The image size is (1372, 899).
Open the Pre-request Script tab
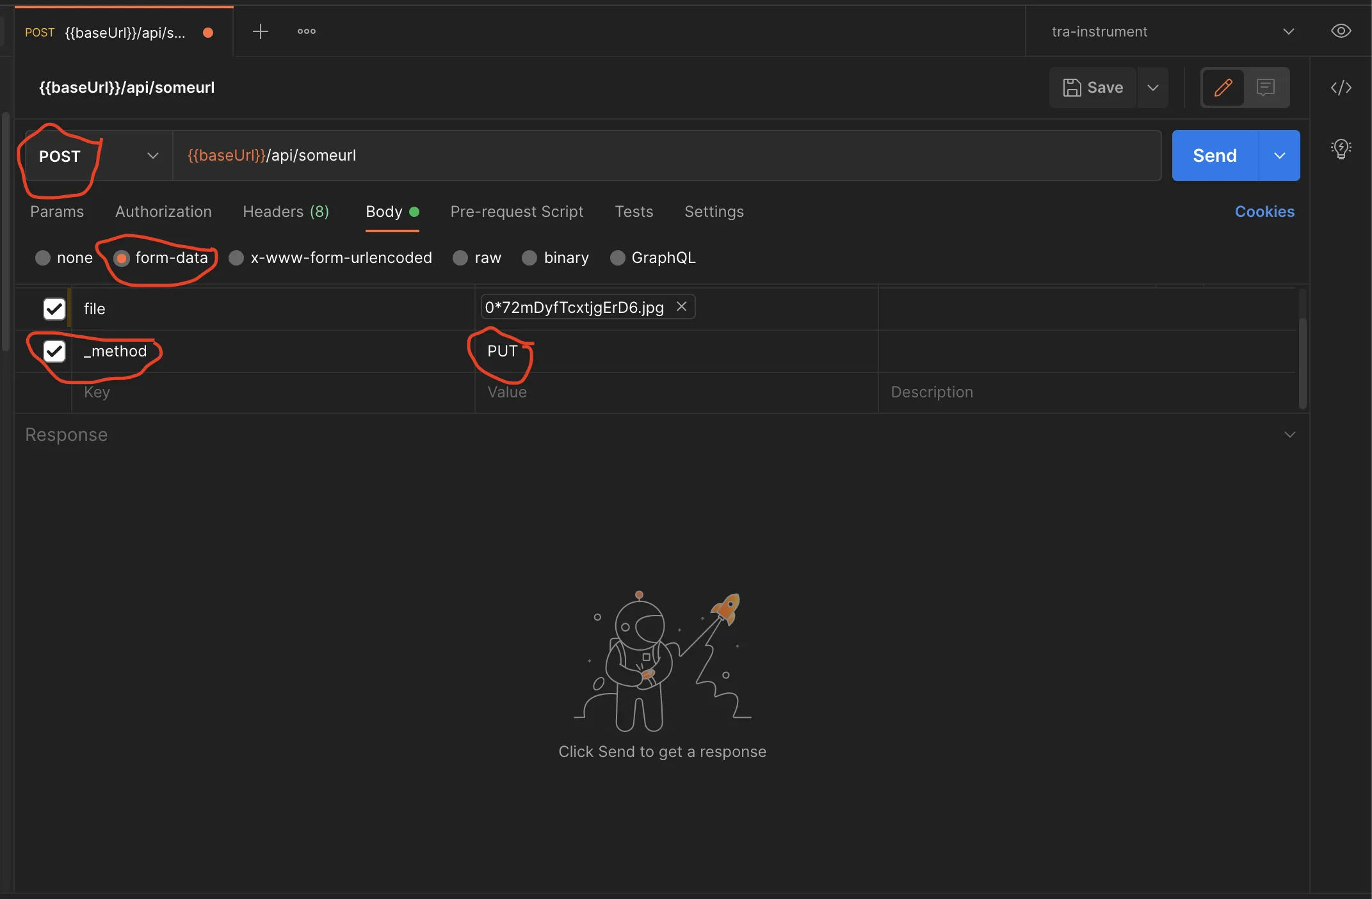point(517,212)
